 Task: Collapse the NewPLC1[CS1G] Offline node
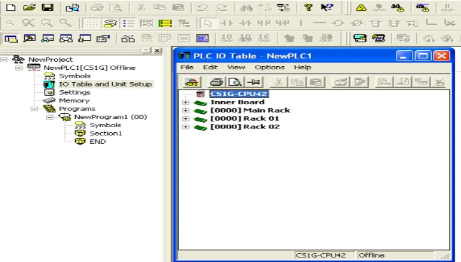tap(19, 67)
